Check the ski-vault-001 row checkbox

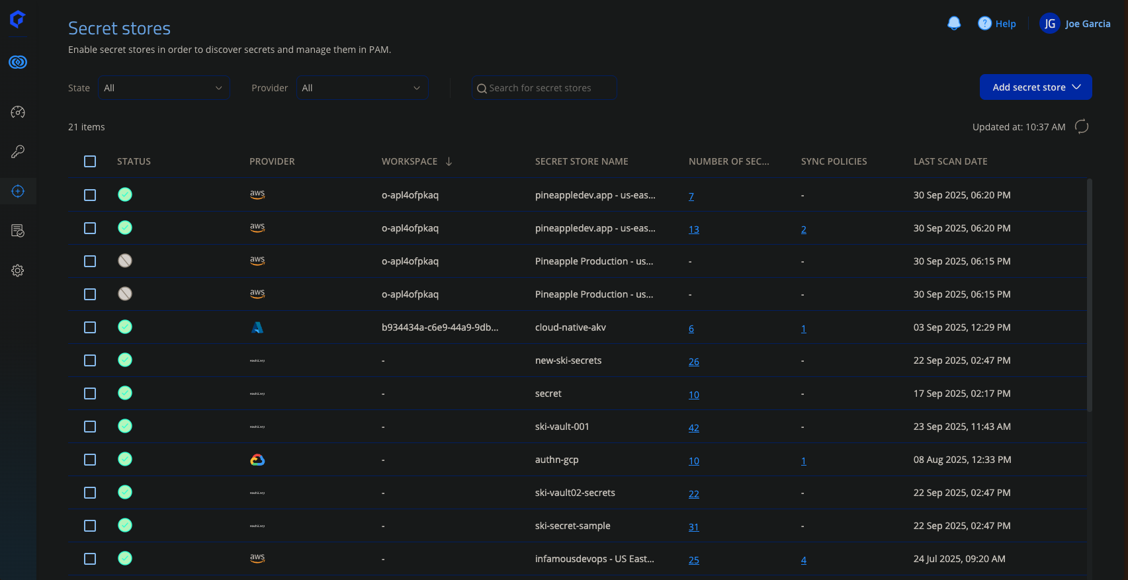(x=90, y=427)
